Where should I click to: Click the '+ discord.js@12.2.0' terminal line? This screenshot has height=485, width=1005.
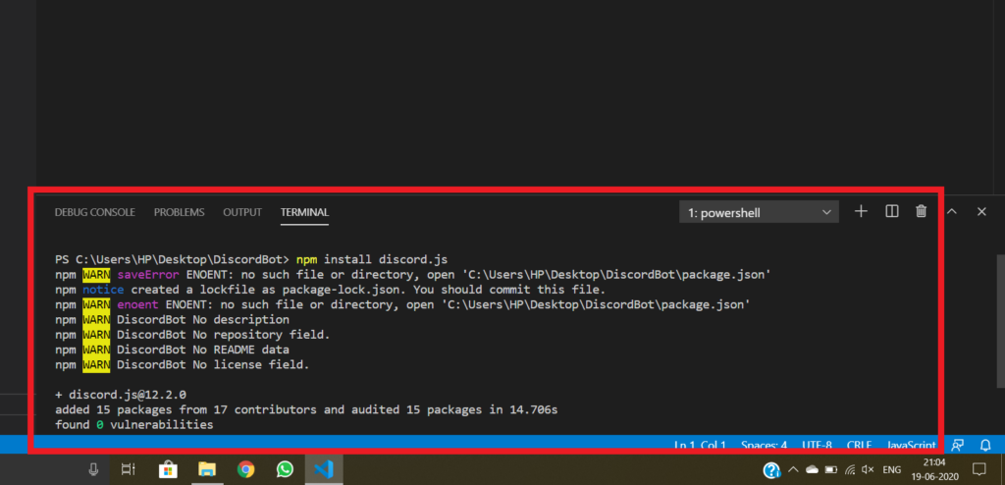click(x=121, y=394)
